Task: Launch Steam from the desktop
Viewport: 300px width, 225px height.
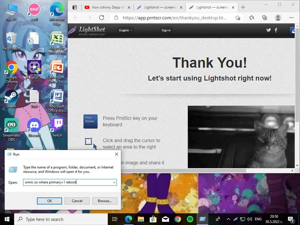Action: (11, 99)
